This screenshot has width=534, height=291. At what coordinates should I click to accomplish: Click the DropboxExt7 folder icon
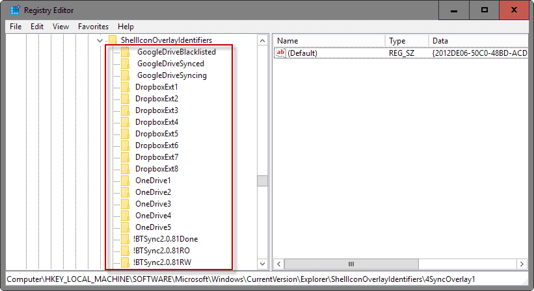click(x=125, y=157)
